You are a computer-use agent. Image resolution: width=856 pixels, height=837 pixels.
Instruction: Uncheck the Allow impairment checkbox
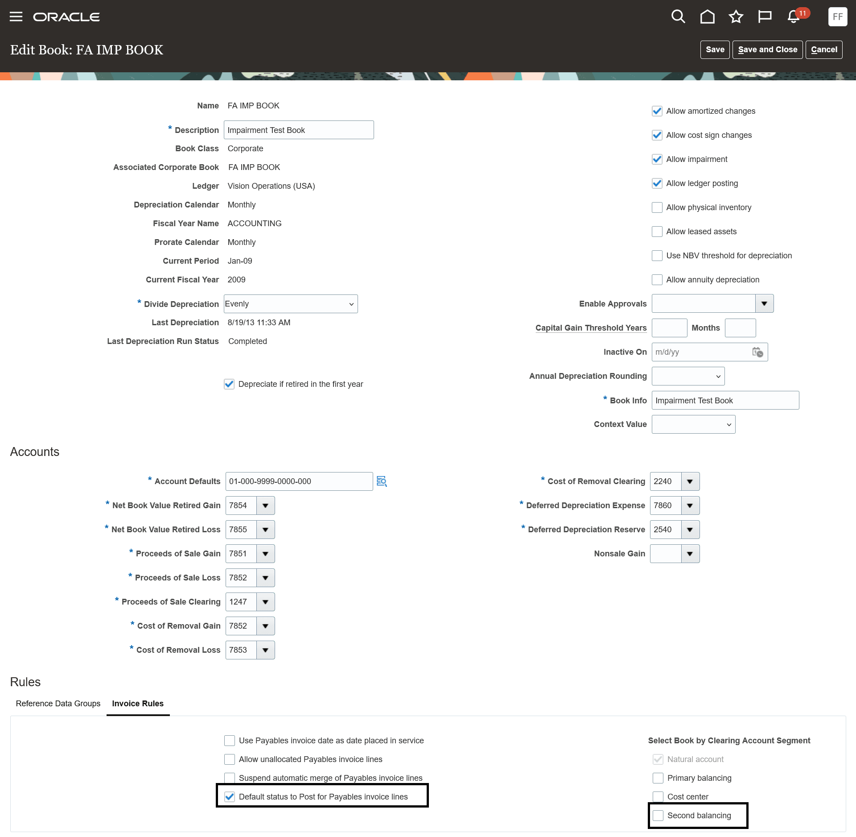pos(657,159)
